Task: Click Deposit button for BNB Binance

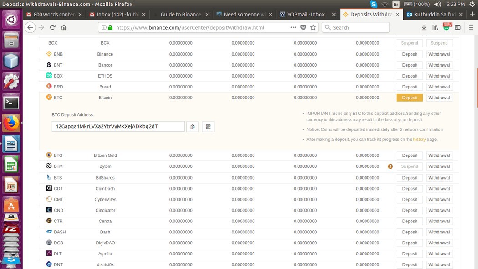Action: coord(409,54)
